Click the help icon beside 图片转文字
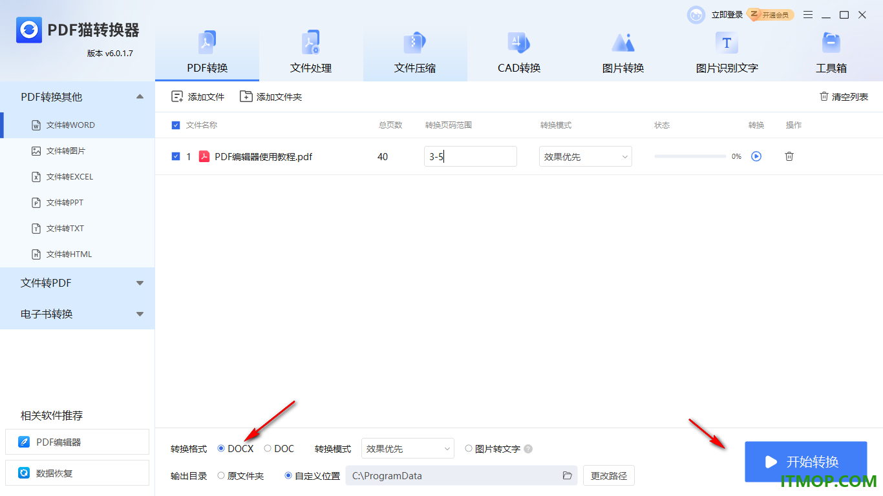Screen dimensions: 883x496 click(x=528, y=449)
